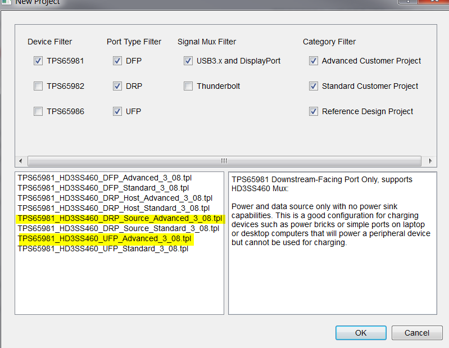Toggle the DFP port type checkbox
This screenshot has width=449, height=348.
coord(117,61)
